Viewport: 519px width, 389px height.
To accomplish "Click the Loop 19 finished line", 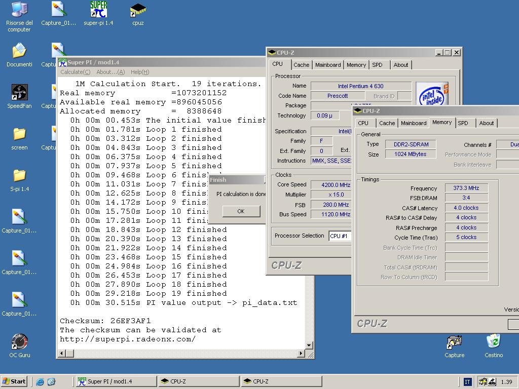I will click(x=149, y=293).
